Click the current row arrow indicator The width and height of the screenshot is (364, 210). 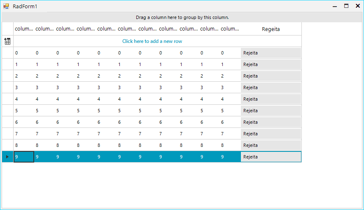pyautogui.click(x=7, y=157)
